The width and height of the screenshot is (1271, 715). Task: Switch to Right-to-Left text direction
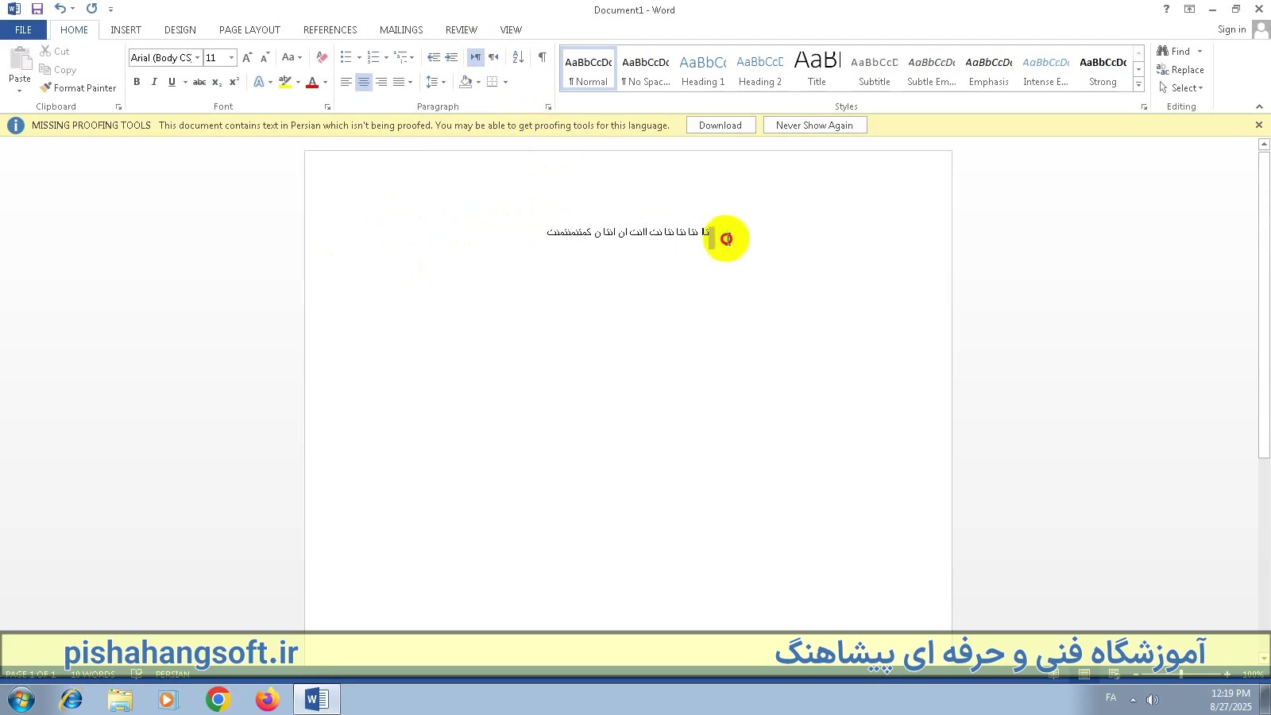point(493,57)
